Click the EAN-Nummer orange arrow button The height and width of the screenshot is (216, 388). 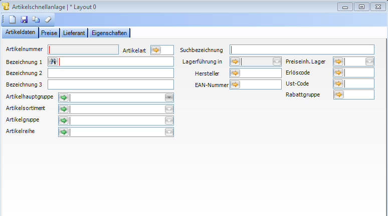pyautogui.click(x=235, y=84)
